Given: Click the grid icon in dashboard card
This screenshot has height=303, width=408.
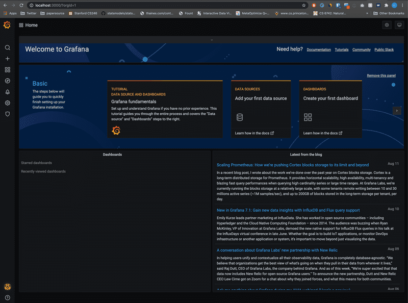Looking at the screenshot, I should pyautogui.click(x=308, y=117).
